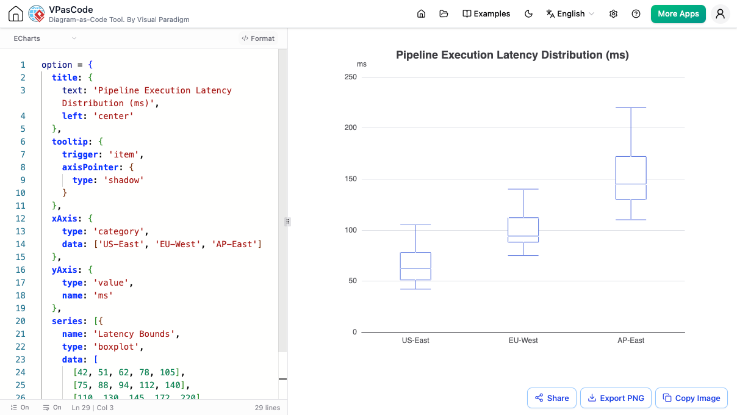The height and width of the screenshot is (415, 737).
Task: Click the EU-West box in the boxplot
Action: coord(523,230)
